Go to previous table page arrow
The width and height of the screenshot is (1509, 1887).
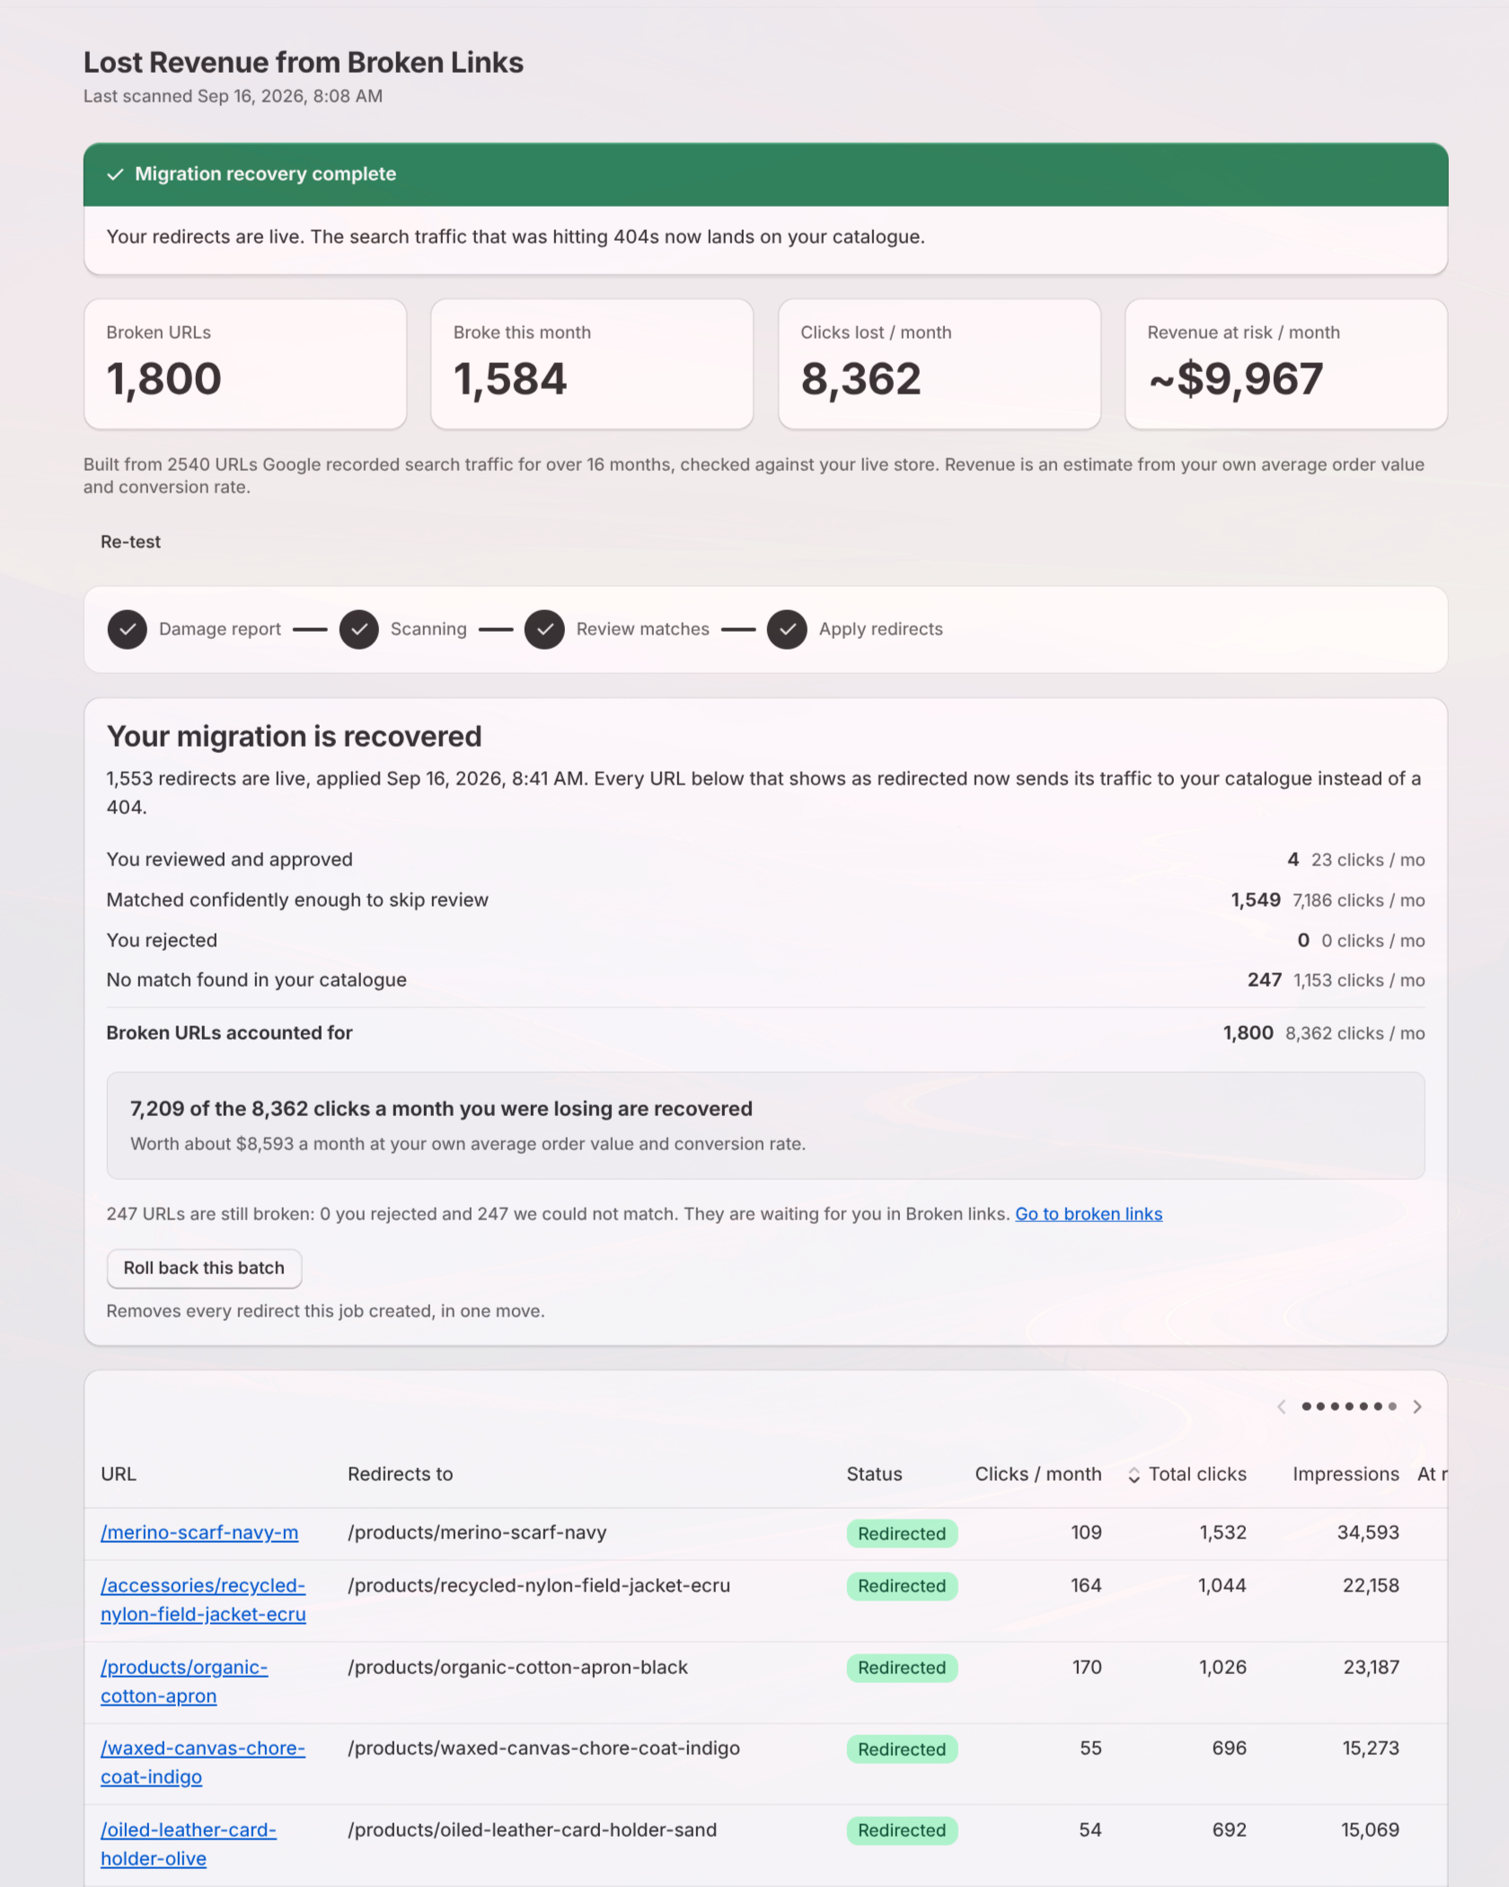tap(1282, 1406)
